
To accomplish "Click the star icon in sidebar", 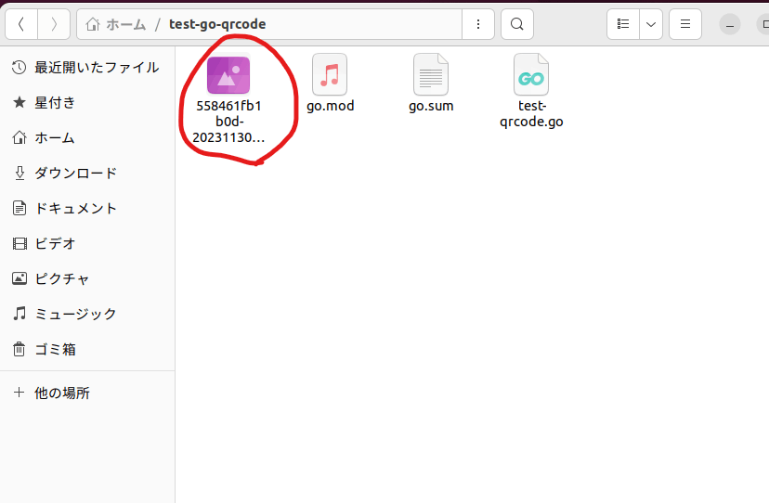I will [20, 102].
